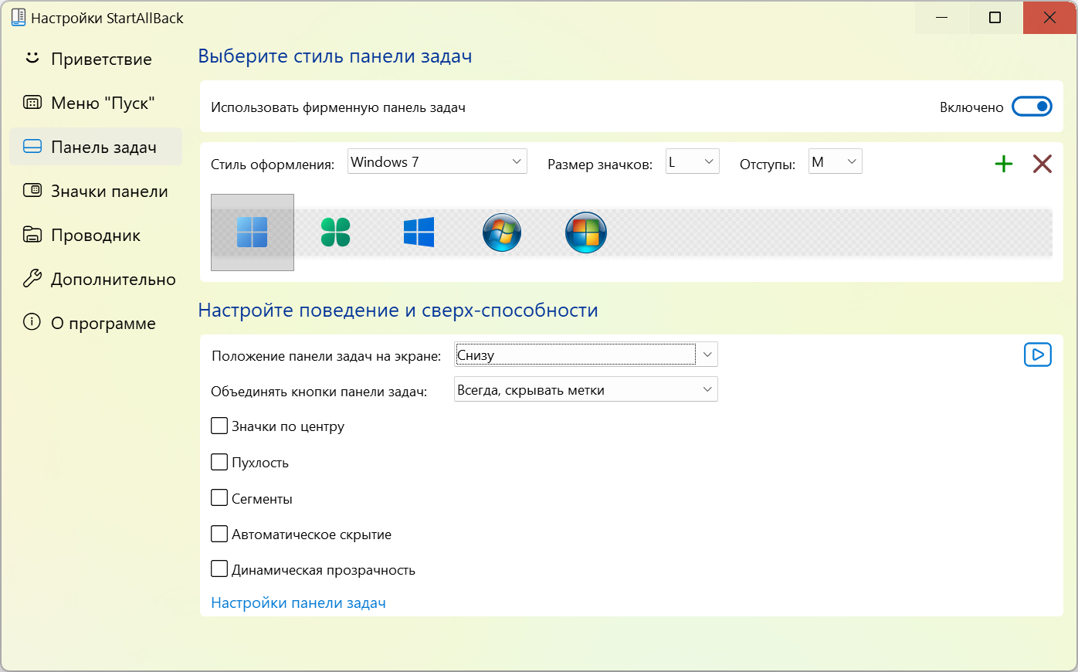
Task: Select the Windows 11 start button icon
Action: 253,232
